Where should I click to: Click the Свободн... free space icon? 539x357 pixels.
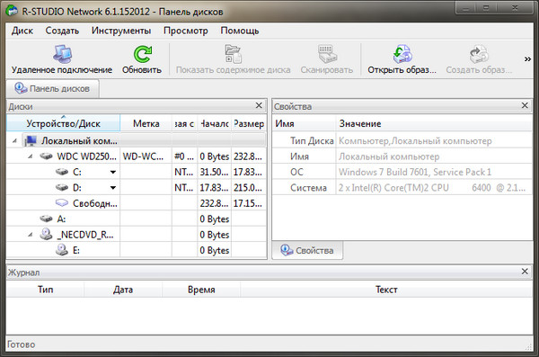pos(62,202)
